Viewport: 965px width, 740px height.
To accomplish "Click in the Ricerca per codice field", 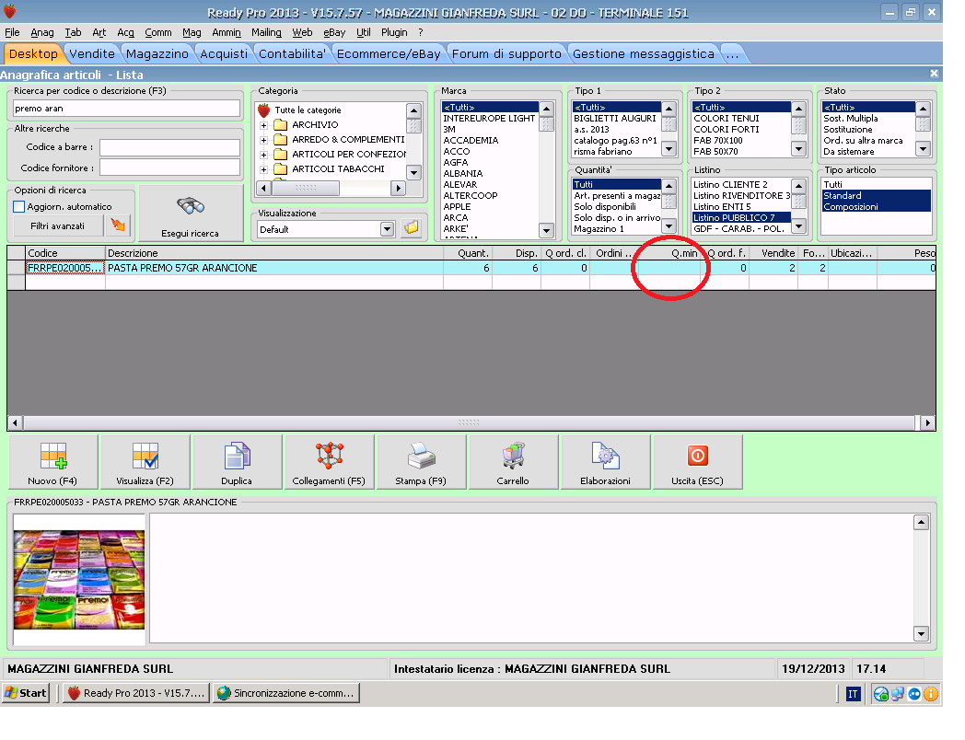I will click(x=126, y=109).
